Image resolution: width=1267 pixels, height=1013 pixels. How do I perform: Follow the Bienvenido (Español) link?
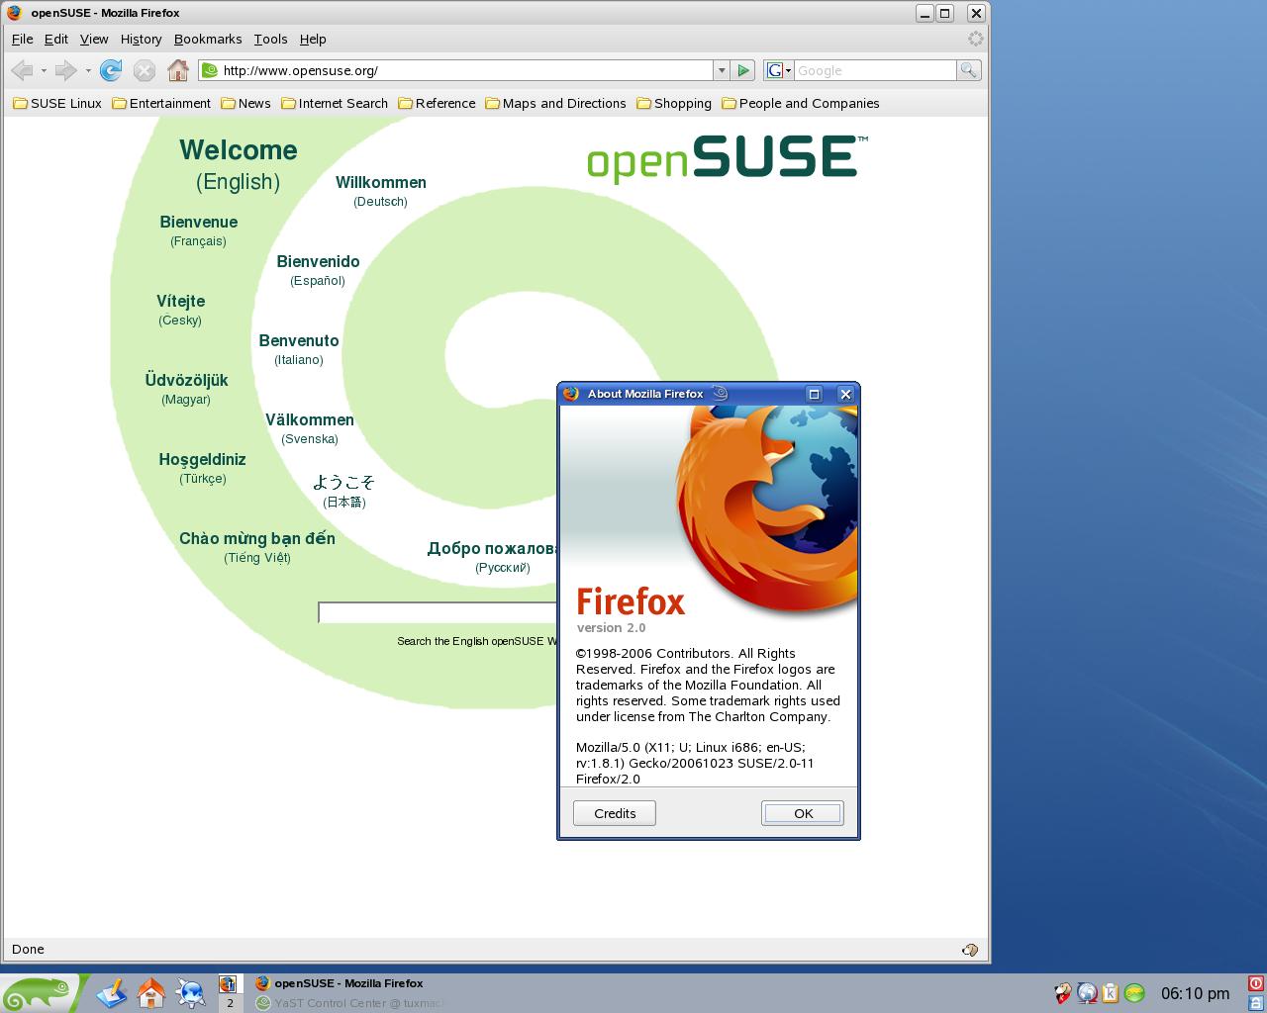point(318,269)
